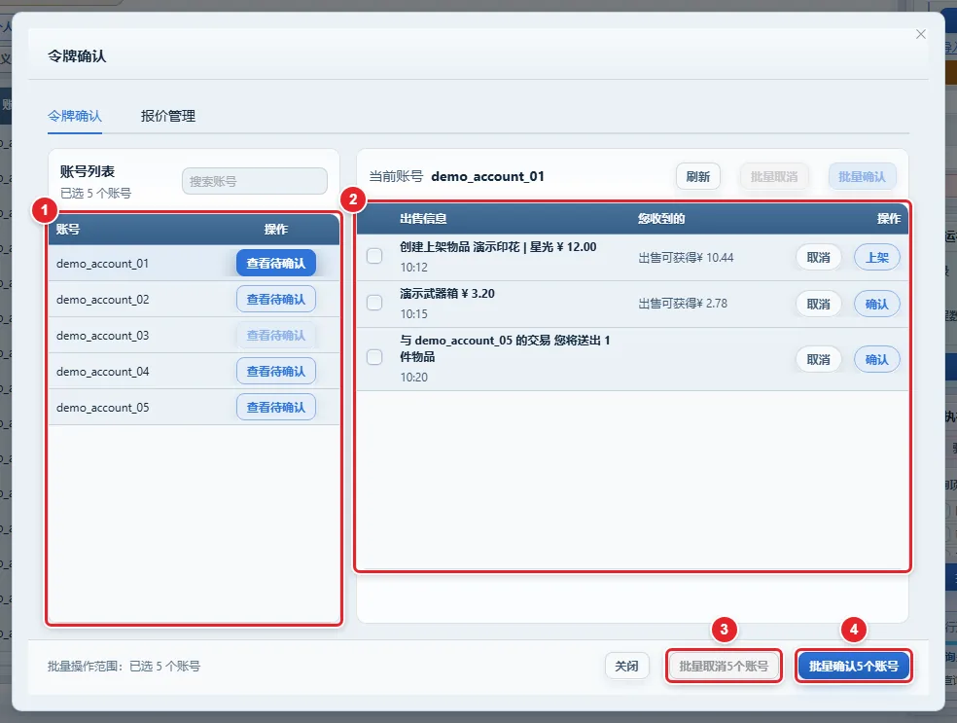Cancel the demo_account_05 trade
957x723 pixels.
pyautogui.click(x=819, y=360)
